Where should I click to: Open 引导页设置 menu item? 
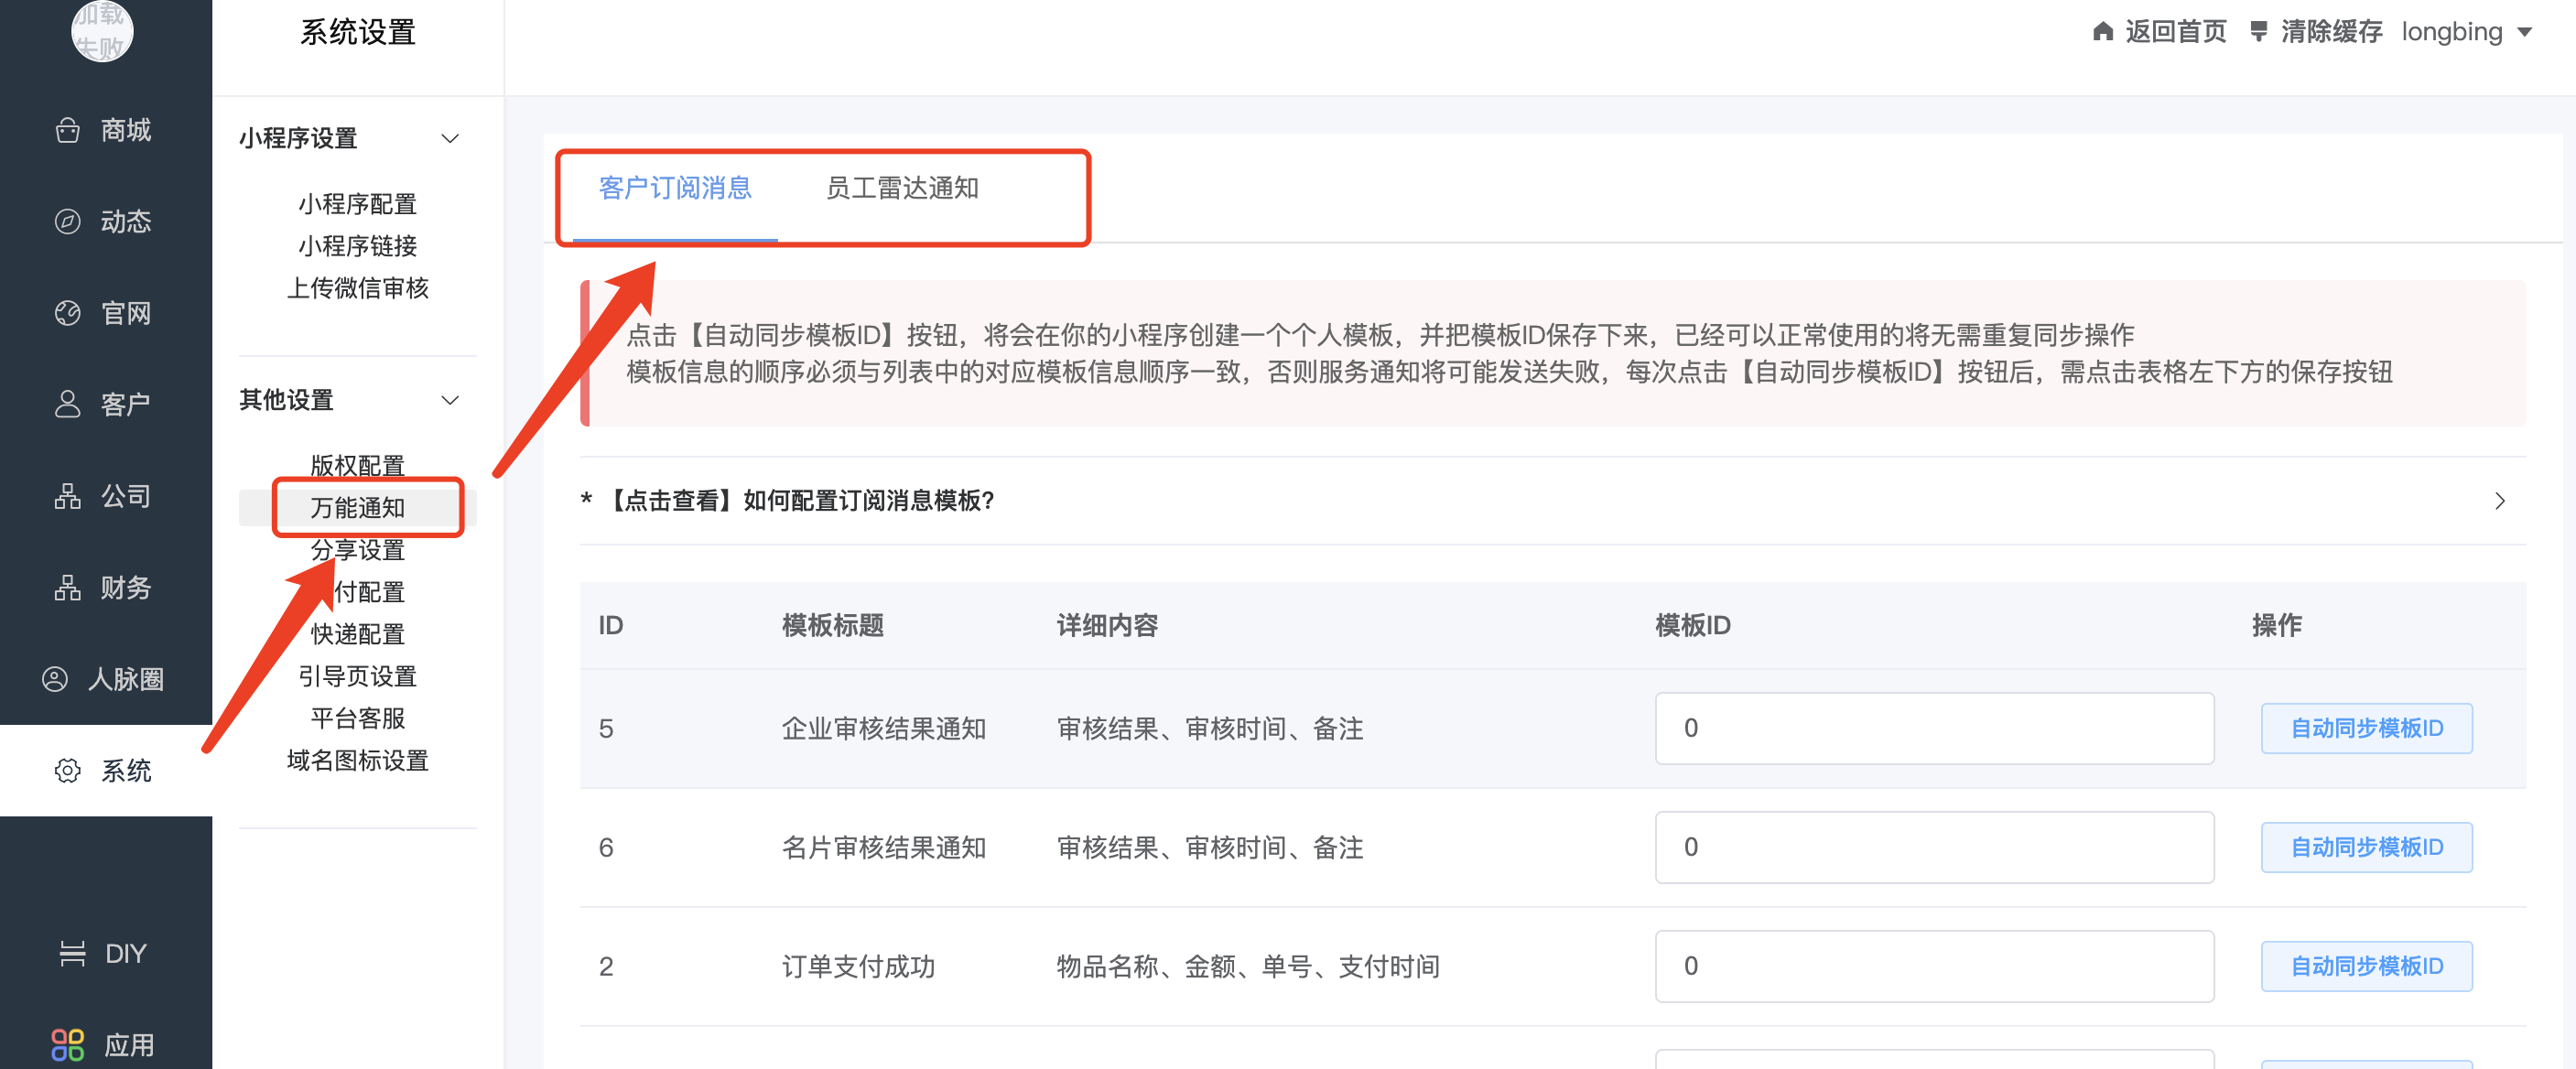pos(357,676)
